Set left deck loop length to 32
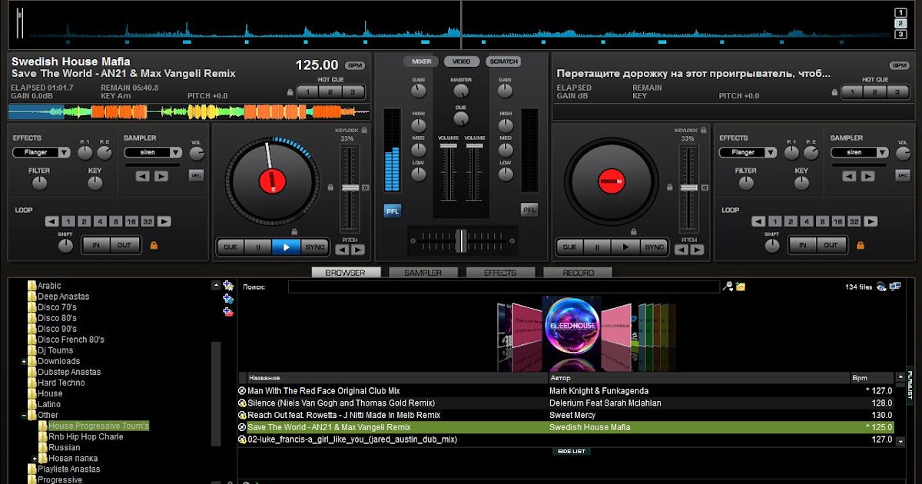Screen dimensions: 922x484 point(148,221)
